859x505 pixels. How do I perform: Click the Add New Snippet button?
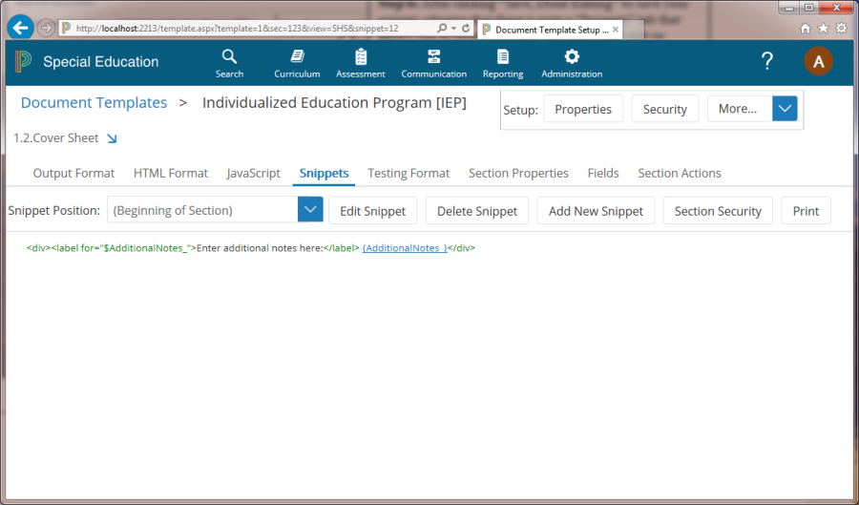coord(596,211)
